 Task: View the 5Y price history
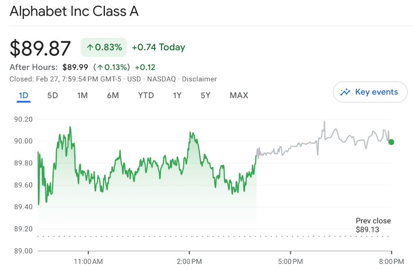coord(206,95)
